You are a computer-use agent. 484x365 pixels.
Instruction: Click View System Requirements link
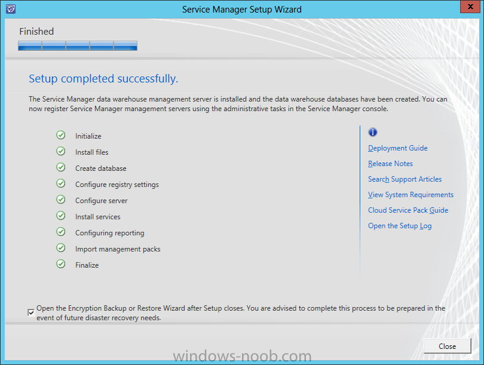point(411,195)
